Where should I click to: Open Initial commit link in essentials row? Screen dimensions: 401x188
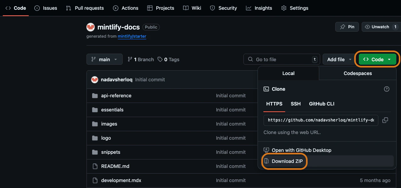231,110
